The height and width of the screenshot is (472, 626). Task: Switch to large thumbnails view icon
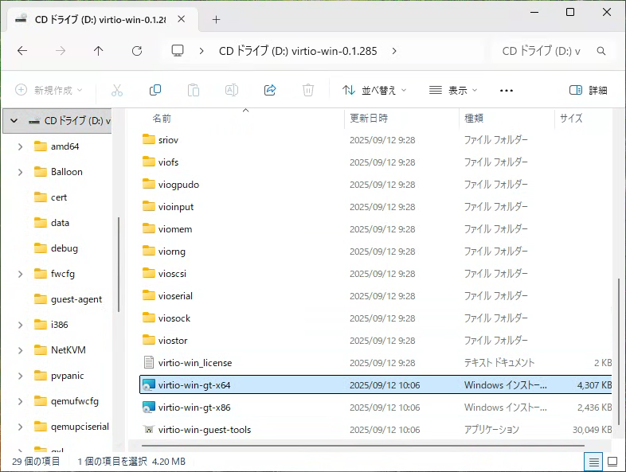click(x=612, y=462)
